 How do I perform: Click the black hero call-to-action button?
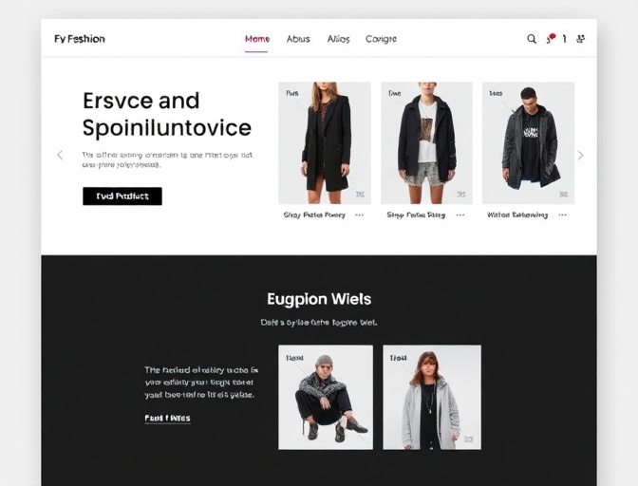[122, 196]
